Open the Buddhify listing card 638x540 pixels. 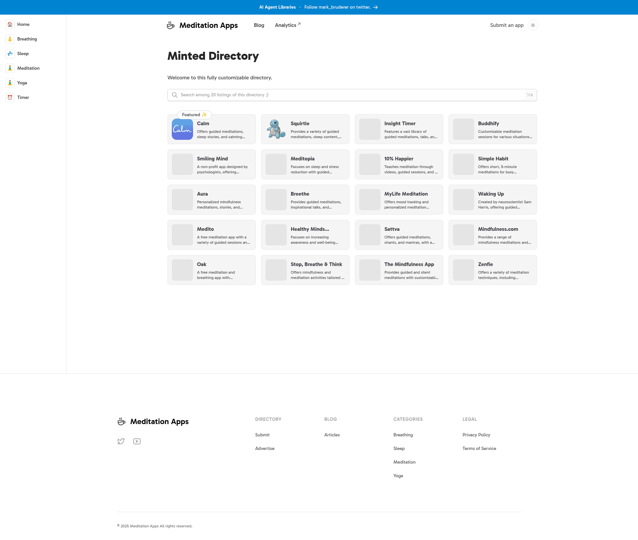(x=493, y=129)
